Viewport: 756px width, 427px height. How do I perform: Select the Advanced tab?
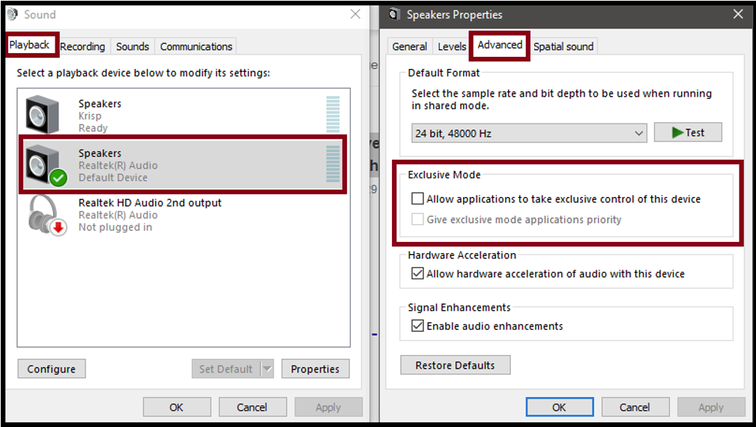[500, 45]
